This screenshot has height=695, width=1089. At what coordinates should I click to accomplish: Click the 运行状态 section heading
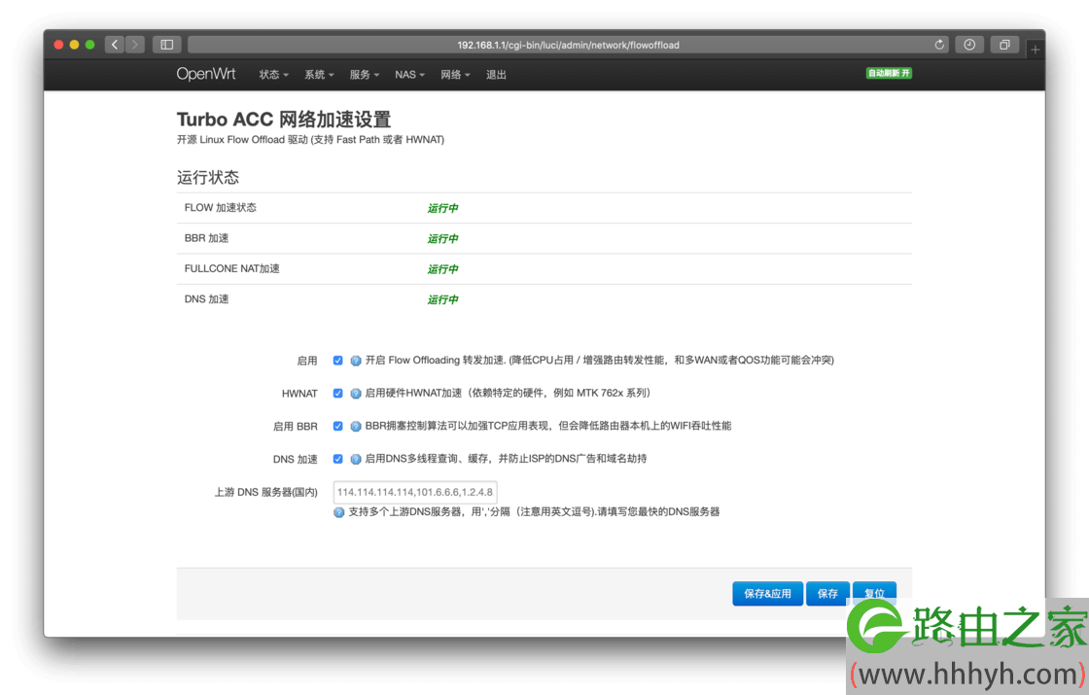click(x=208, y=178)
